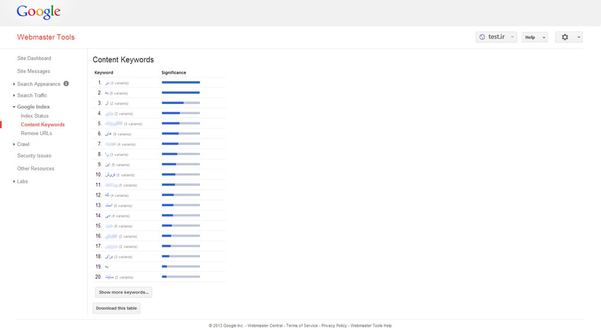This screenshot has width=601, height=328.
Task: Open Webmaster Tools Help footer link
Action: pyautogui.click(x=371, y=326)
